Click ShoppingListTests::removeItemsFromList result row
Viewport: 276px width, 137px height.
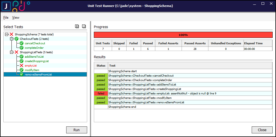190,102
